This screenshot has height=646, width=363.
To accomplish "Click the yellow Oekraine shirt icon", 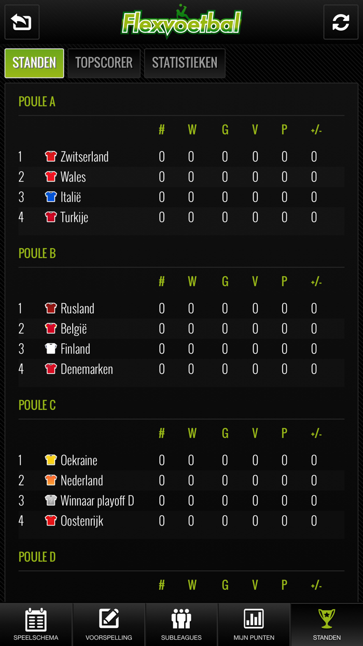I will tap(49, 460).
